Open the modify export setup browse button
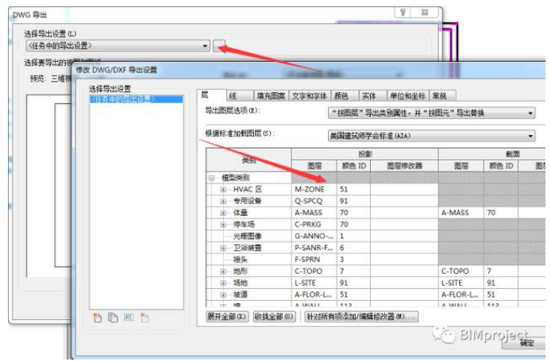The width and height of the screenshot is (551, 362). pos(220,47)
